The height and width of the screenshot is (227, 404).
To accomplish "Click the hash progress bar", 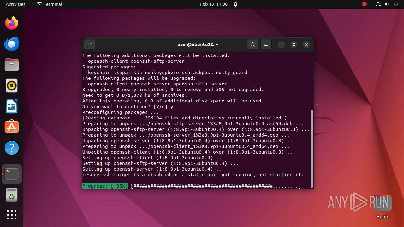I will tap(216, 186).
